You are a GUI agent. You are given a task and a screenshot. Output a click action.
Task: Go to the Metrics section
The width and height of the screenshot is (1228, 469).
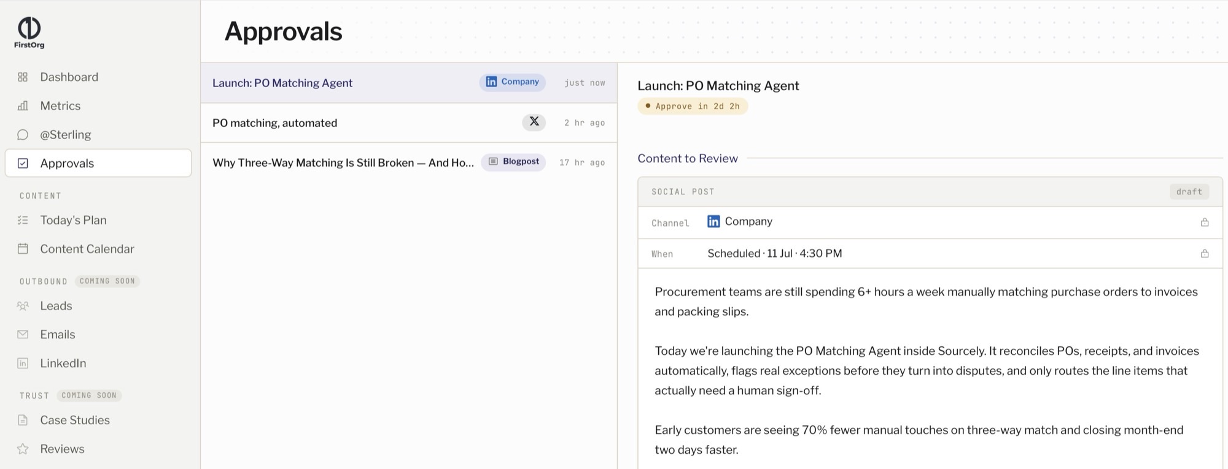click(98, 106)
